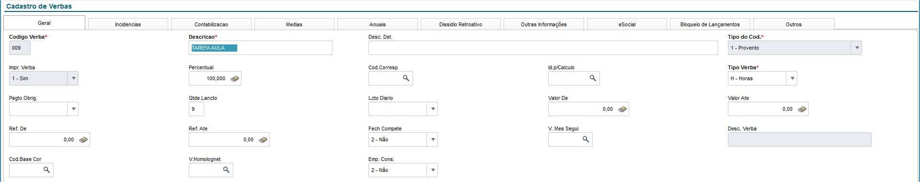Open calculator icon in Percentual field

click(x=235, y=78)
